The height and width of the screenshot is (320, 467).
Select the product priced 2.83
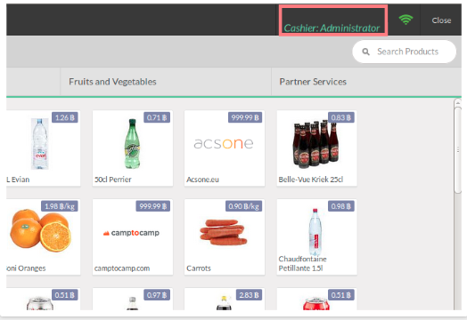(225, 299)
